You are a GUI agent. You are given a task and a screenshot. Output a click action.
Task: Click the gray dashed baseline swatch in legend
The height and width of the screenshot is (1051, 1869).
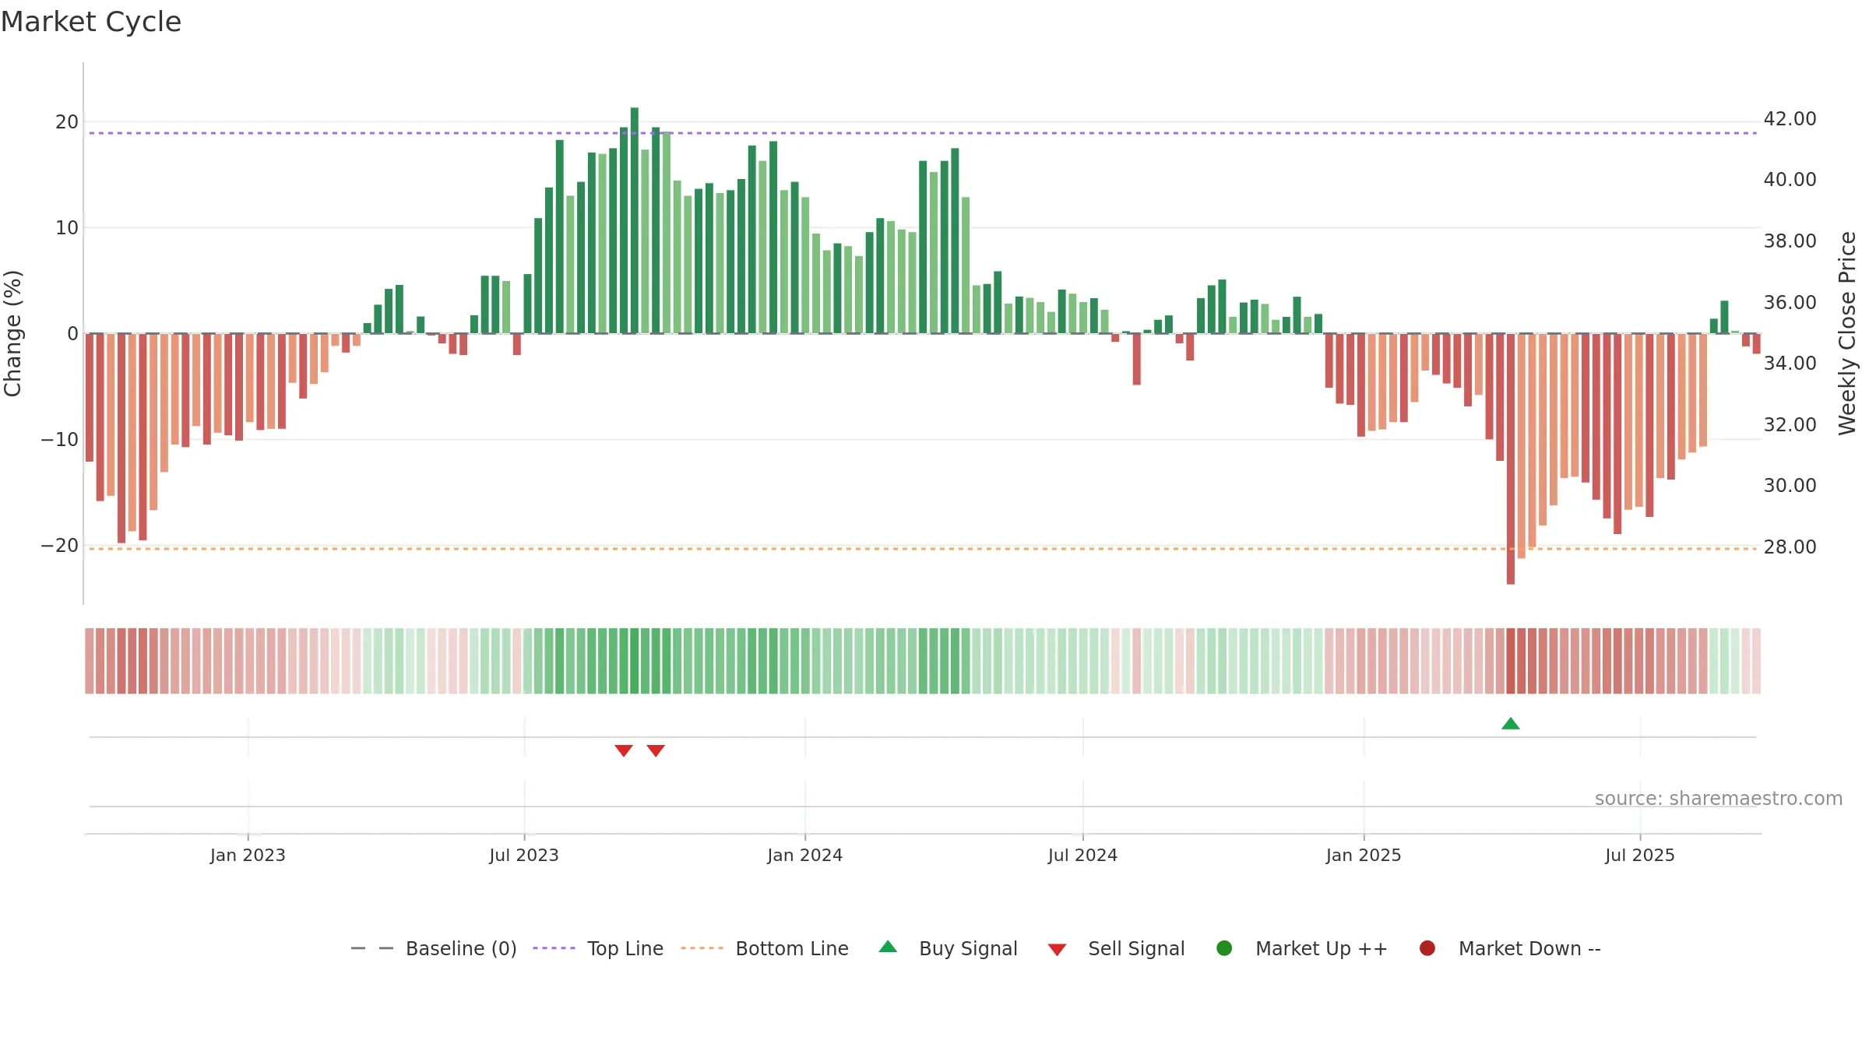coord(372,948)
